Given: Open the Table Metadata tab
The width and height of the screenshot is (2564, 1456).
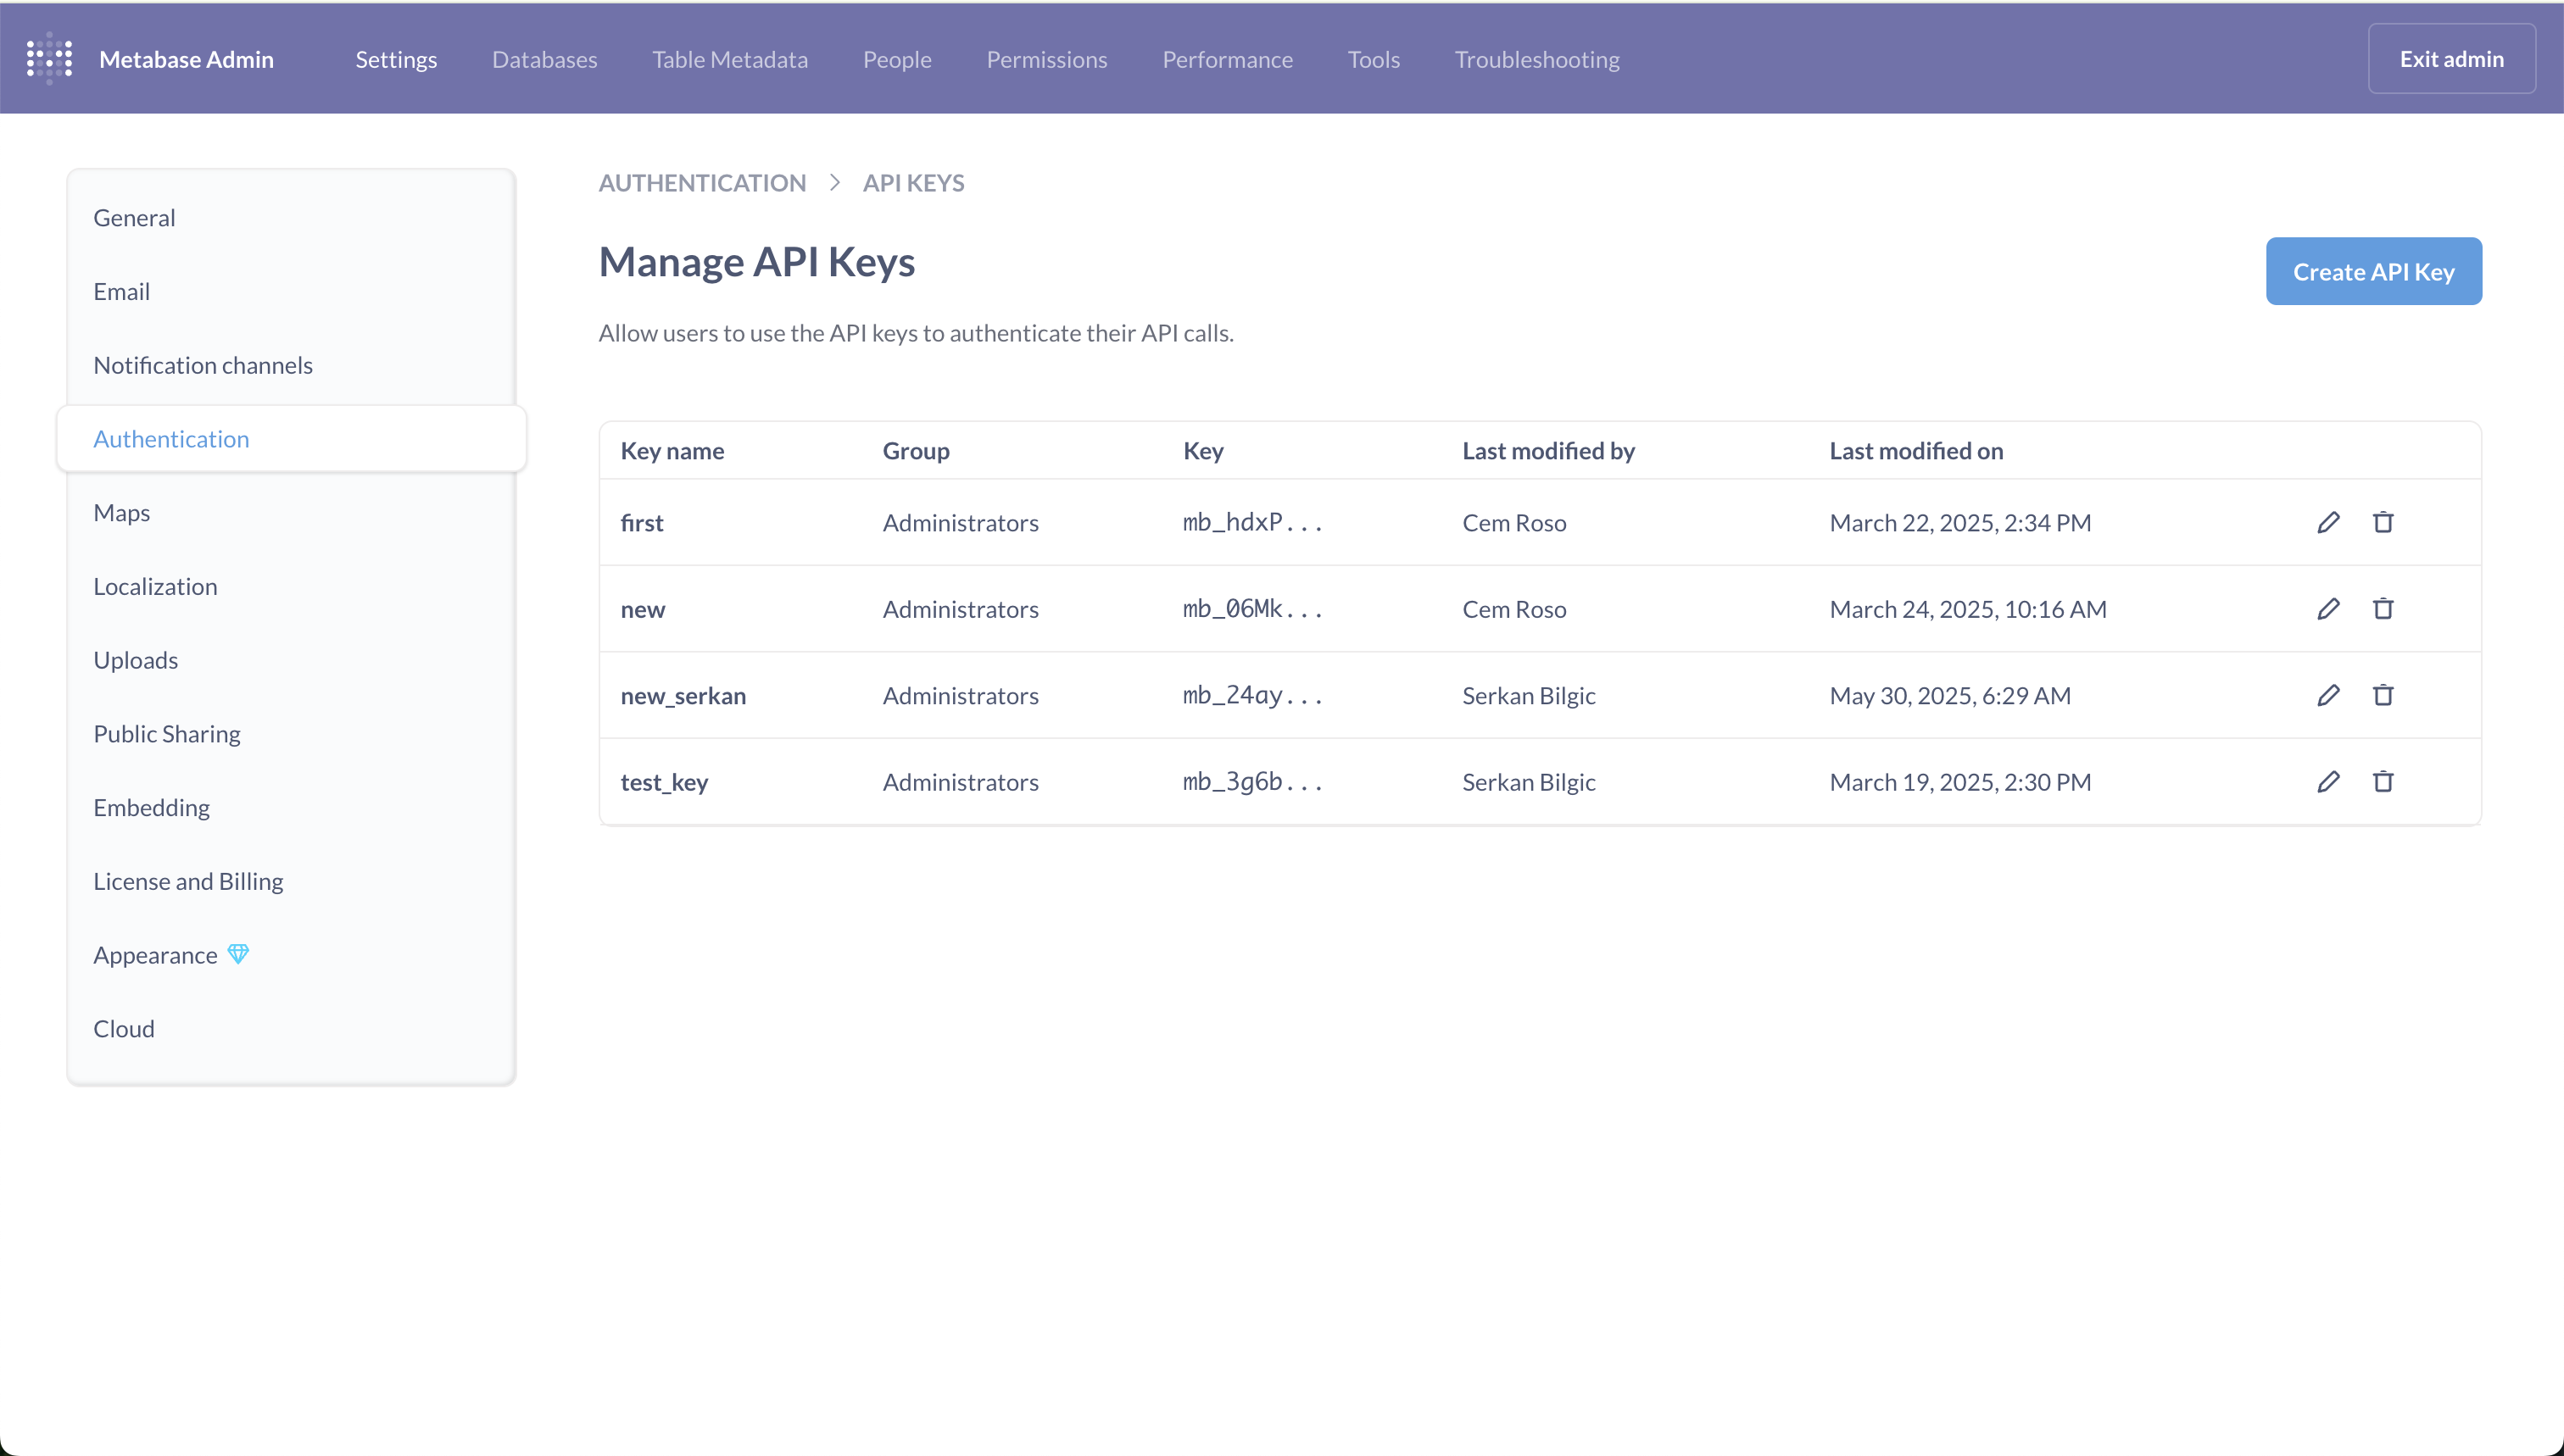Looking at the screenshot, I should click(x=730, y=59).
